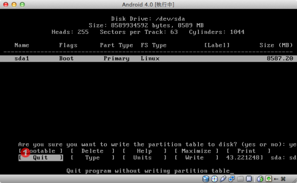Screen dimensions: 297x183
Task: Click the window resize grip corner
Action: point(295,181)
